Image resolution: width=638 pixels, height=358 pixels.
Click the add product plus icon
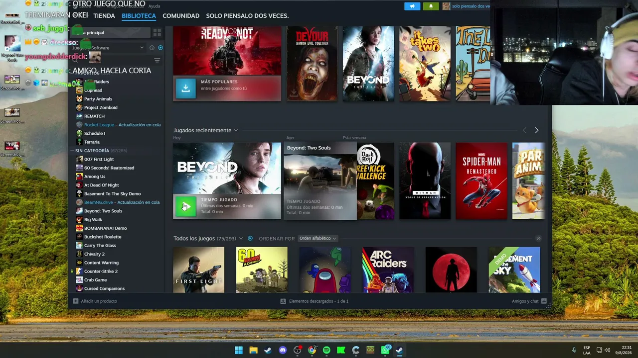click(x=76, y=301)
